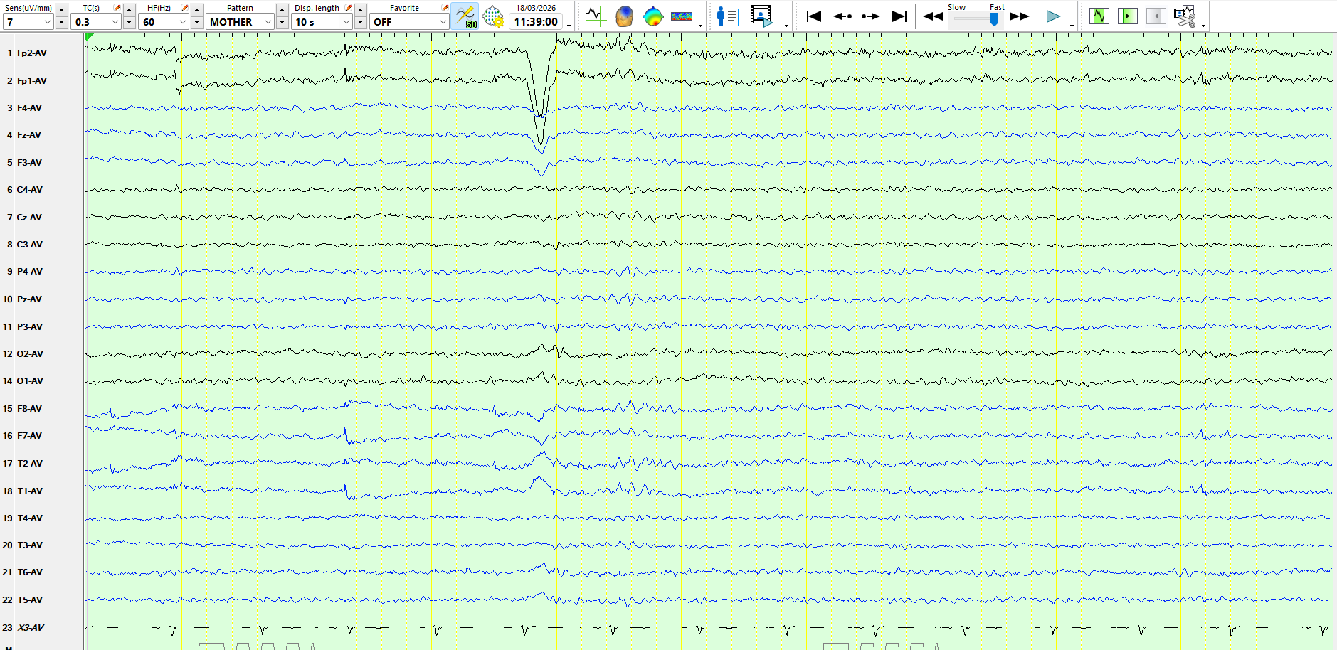Viewport: 1337px width, 650px height.
Task: Decrease sensitivity with the Sens down arrow
Action: point(62,22)
